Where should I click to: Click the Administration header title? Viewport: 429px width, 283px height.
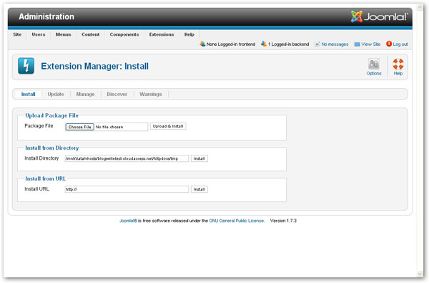46,16
